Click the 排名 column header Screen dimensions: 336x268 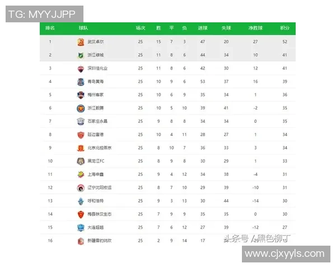50,28
